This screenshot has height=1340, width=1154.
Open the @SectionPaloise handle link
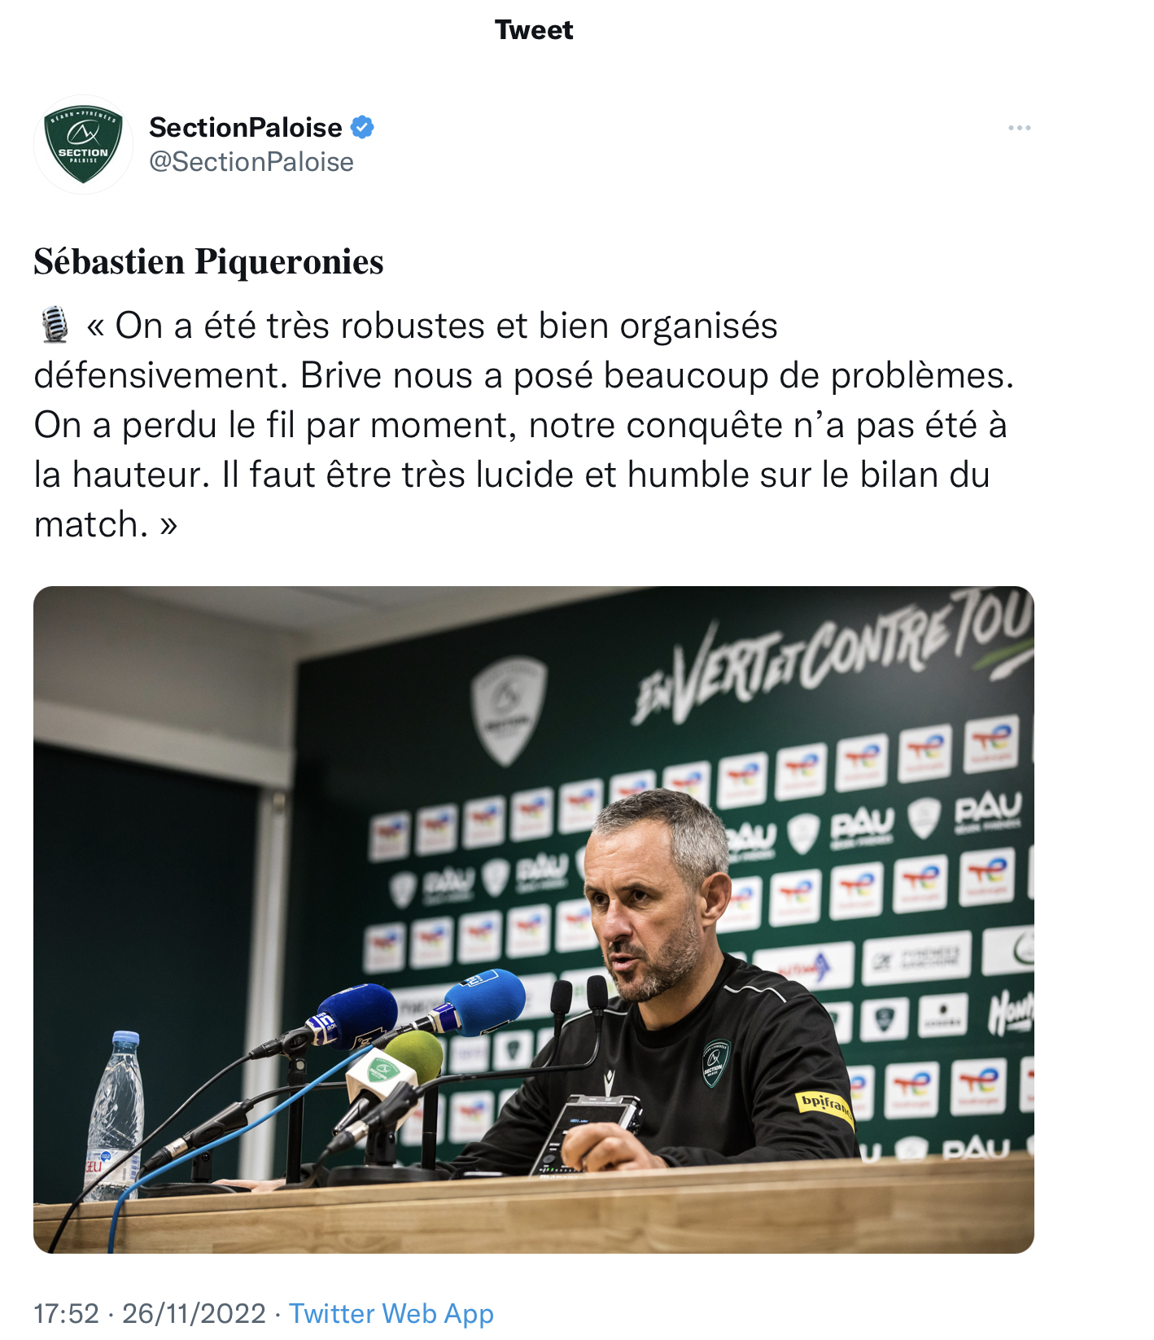pos(251,162)
